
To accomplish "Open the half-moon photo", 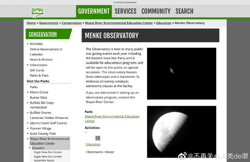I will click(182, 132).
